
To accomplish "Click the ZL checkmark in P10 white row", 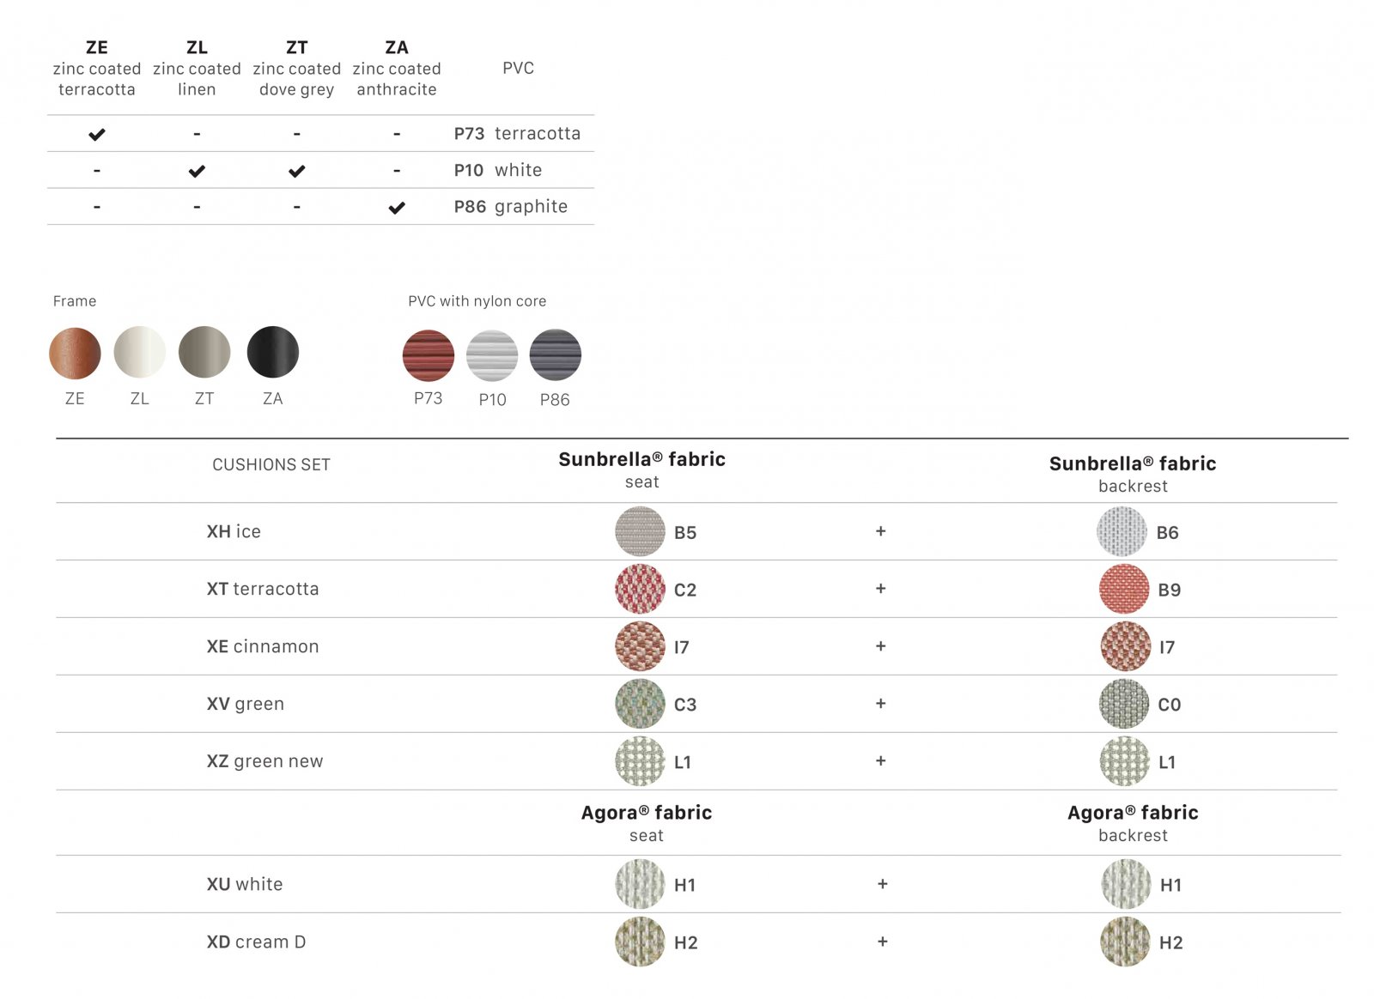I will pyautogui.click(x=197, y=171).
